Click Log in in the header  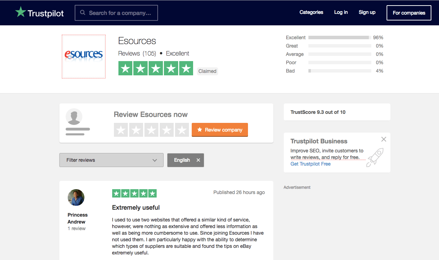tap(341, 12)
